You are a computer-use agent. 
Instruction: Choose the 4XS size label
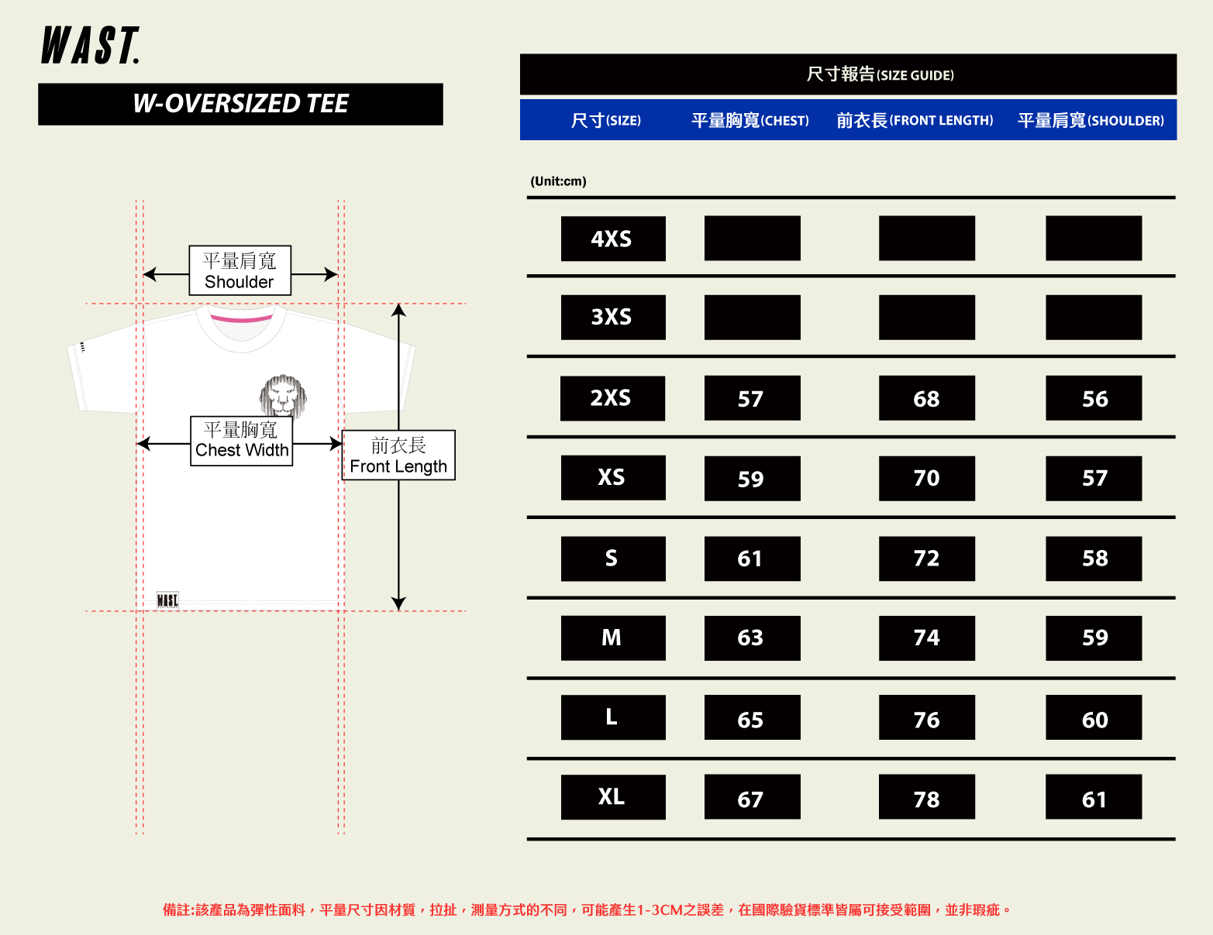point(612,239)
